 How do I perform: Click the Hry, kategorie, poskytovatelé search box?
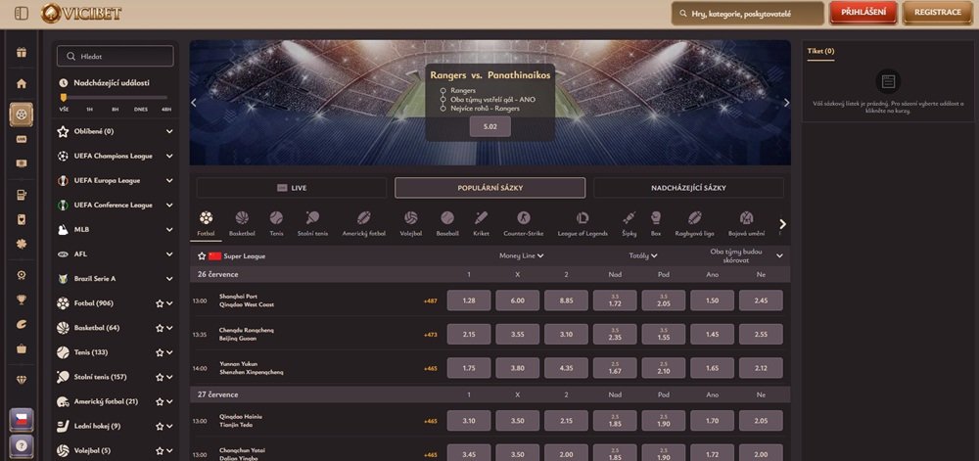point(748,13)
